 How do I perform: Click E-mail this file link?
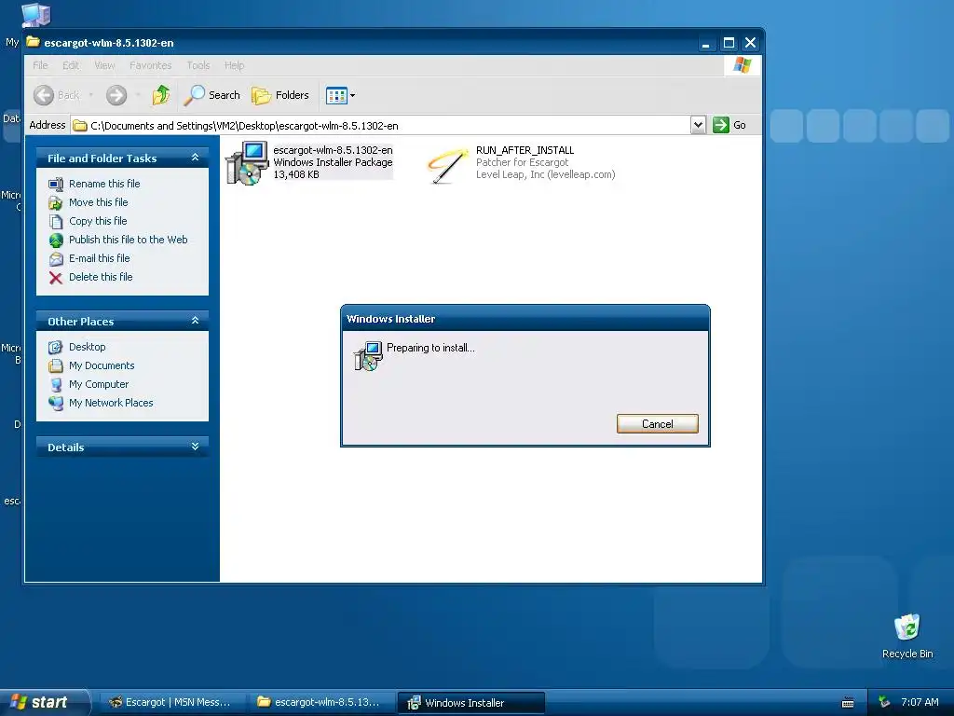click(99, 258)
